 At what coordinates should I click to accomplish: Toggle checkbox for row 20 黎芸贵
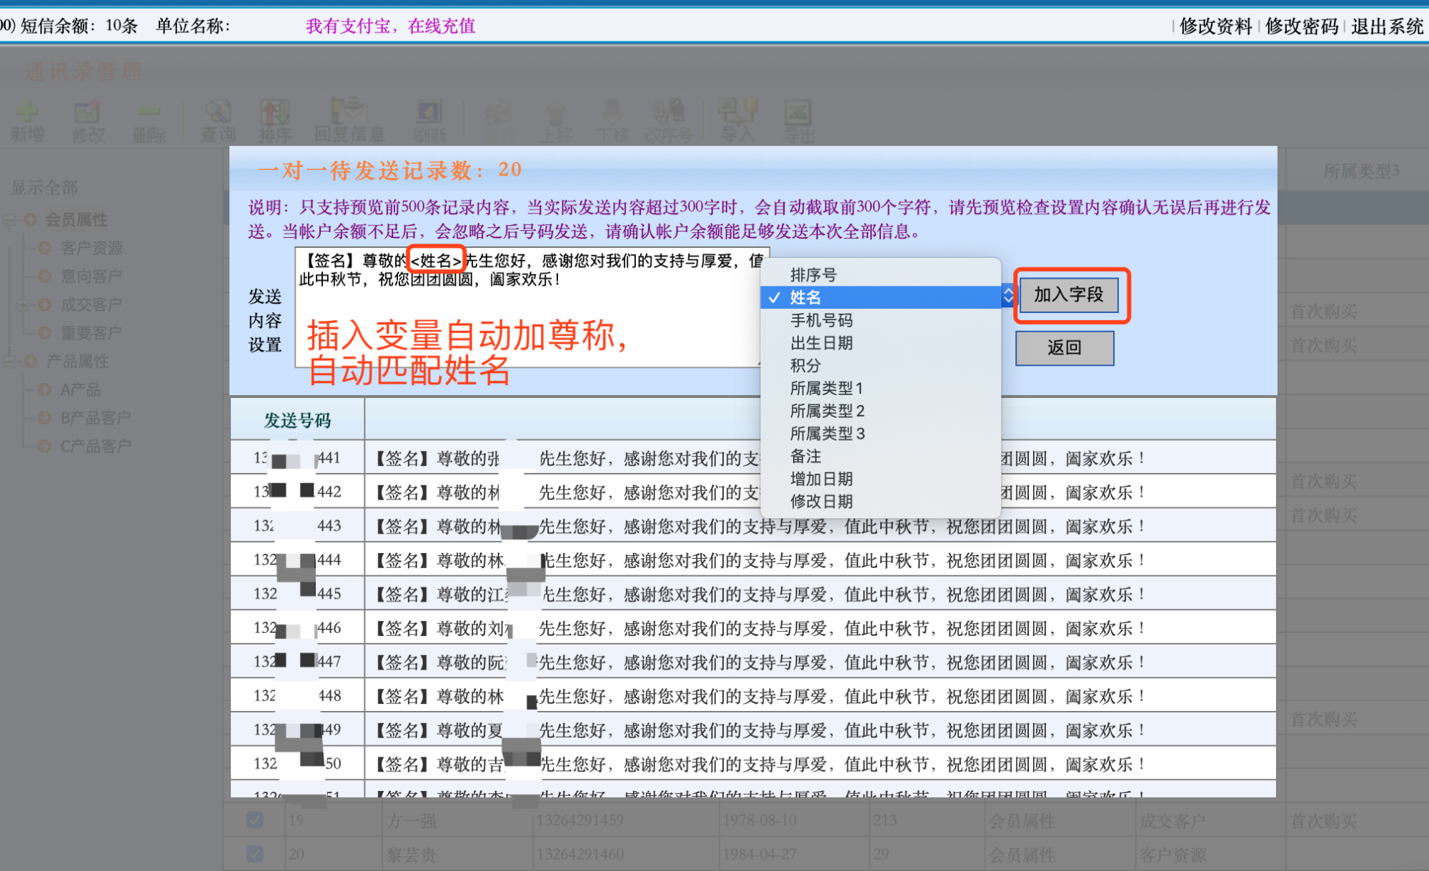coord(254,854)
